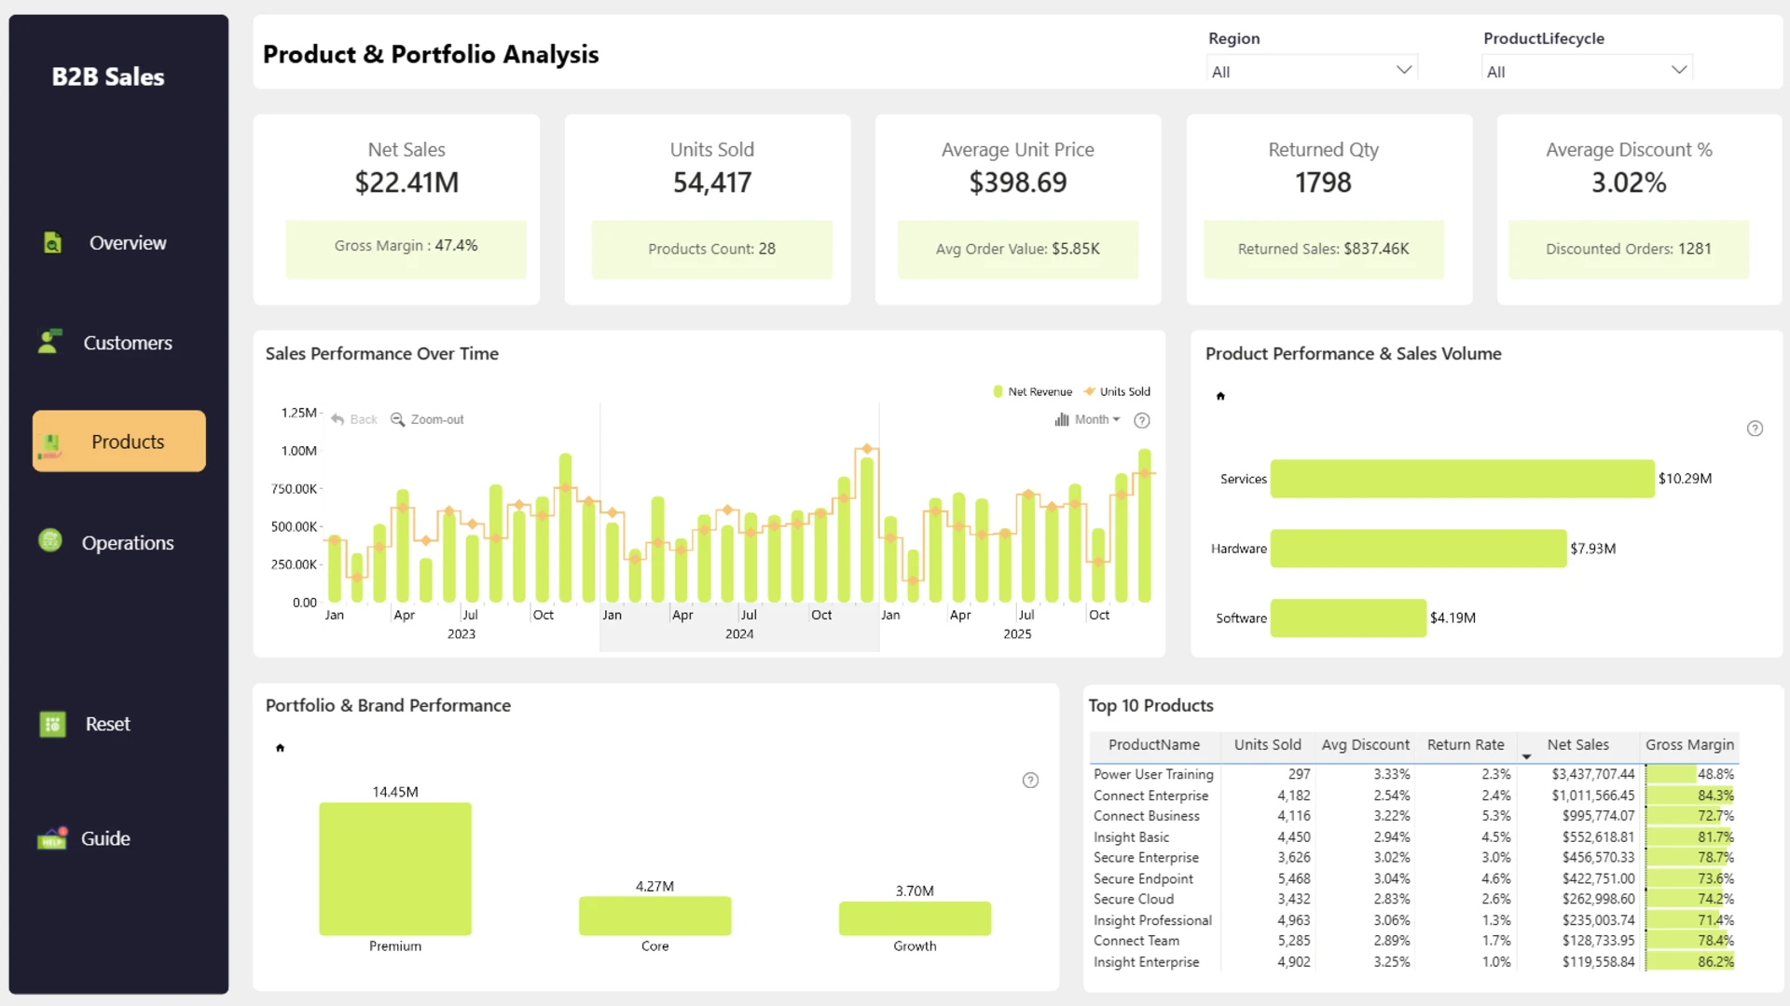Select the Insight Enterprise row
The height and width of the screenshot is (1006, 1790).
coord(1413,962)
